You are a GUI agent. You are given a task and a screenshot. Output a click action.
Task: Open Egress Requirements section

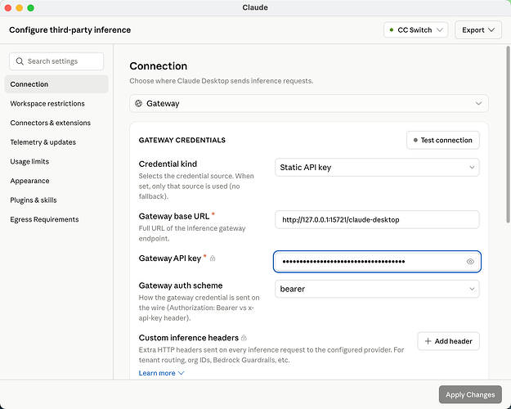(56, 219)
